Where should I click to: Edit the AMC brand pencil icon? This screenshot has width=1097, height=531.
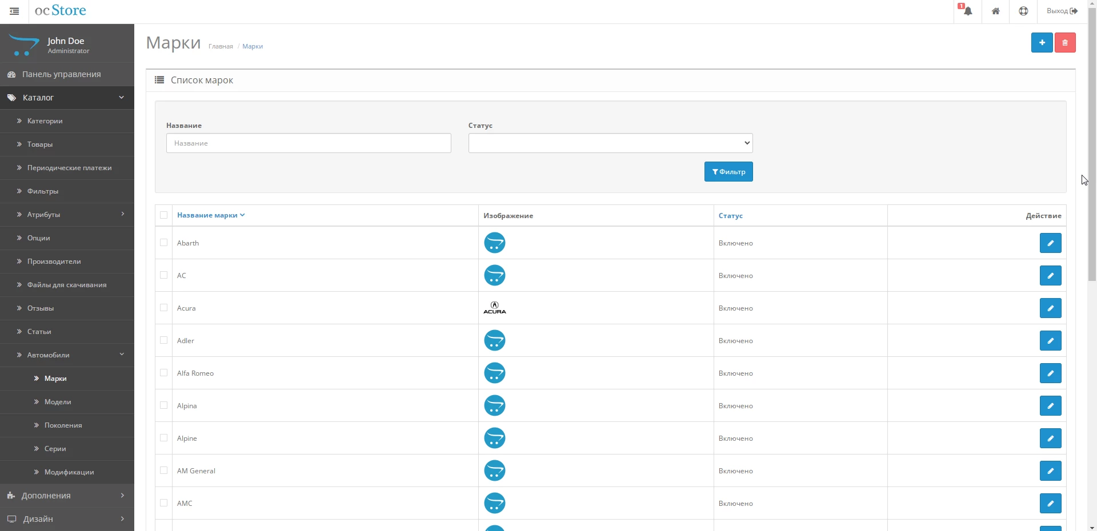(1050, 503)
